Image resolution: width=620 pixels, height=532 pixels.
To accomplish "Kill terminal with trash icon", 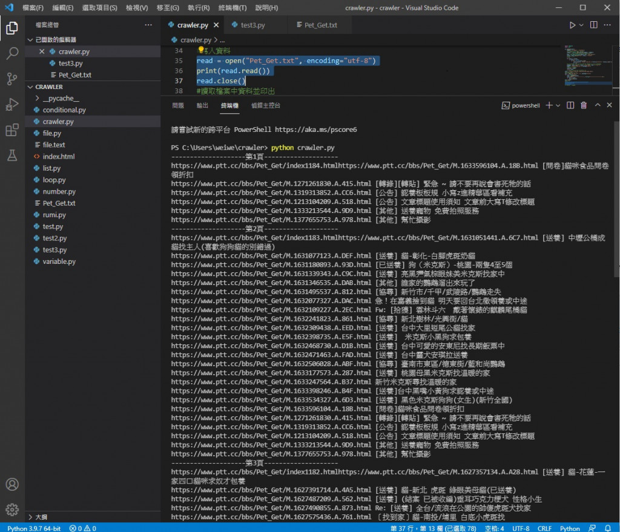I will point(584,105).
